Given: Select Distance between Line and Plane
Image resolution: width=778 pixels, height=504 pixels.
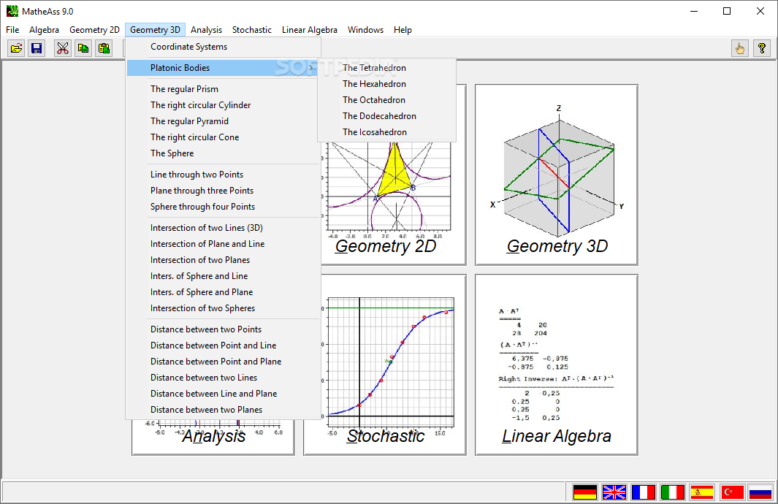Looking at the screenshot, I should (x=224, y=394).
